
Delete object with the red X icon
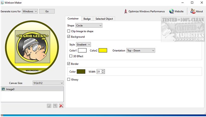[x=61, y=106]
